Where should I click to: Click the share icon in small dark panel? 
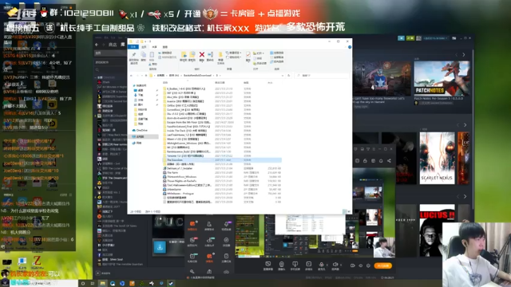click(x=389, y=161)
